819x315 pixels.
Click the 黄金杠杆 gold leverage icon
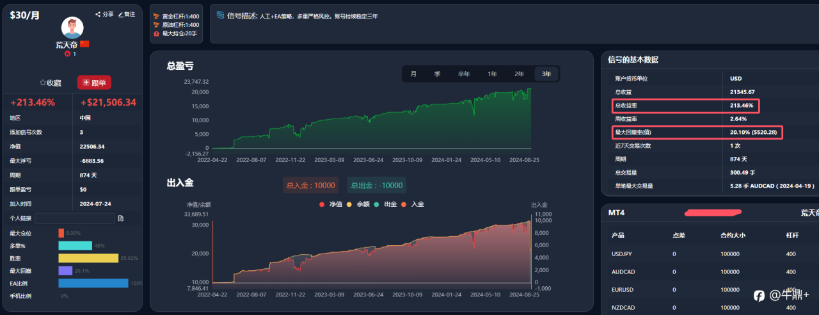coord(157,16)
